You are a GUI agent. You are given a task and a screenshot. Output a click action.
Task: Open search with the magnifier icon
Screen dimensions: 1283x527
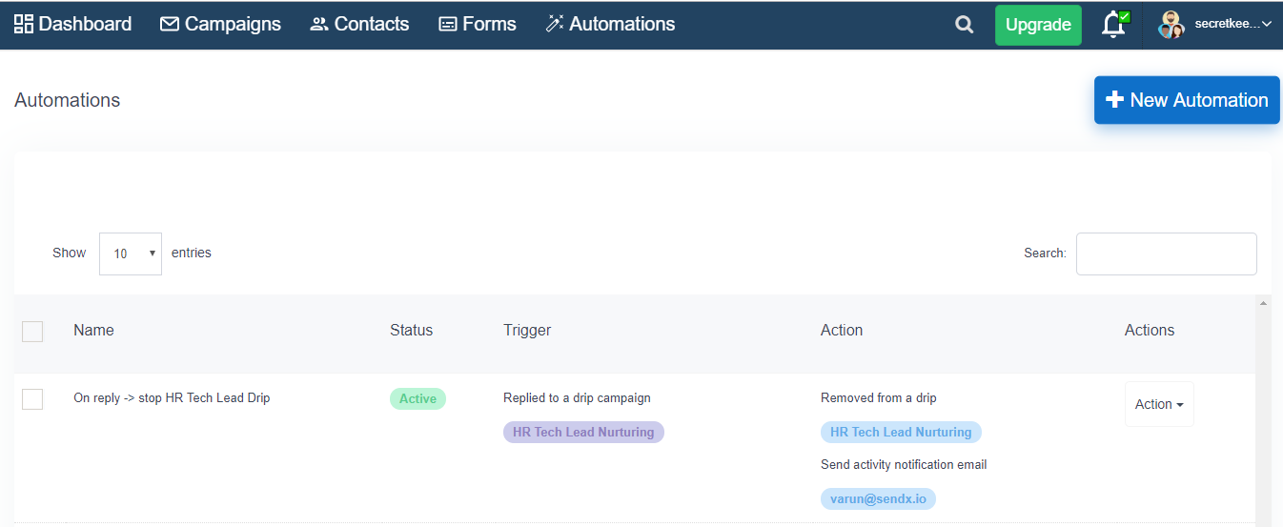[x=965, y=25]
